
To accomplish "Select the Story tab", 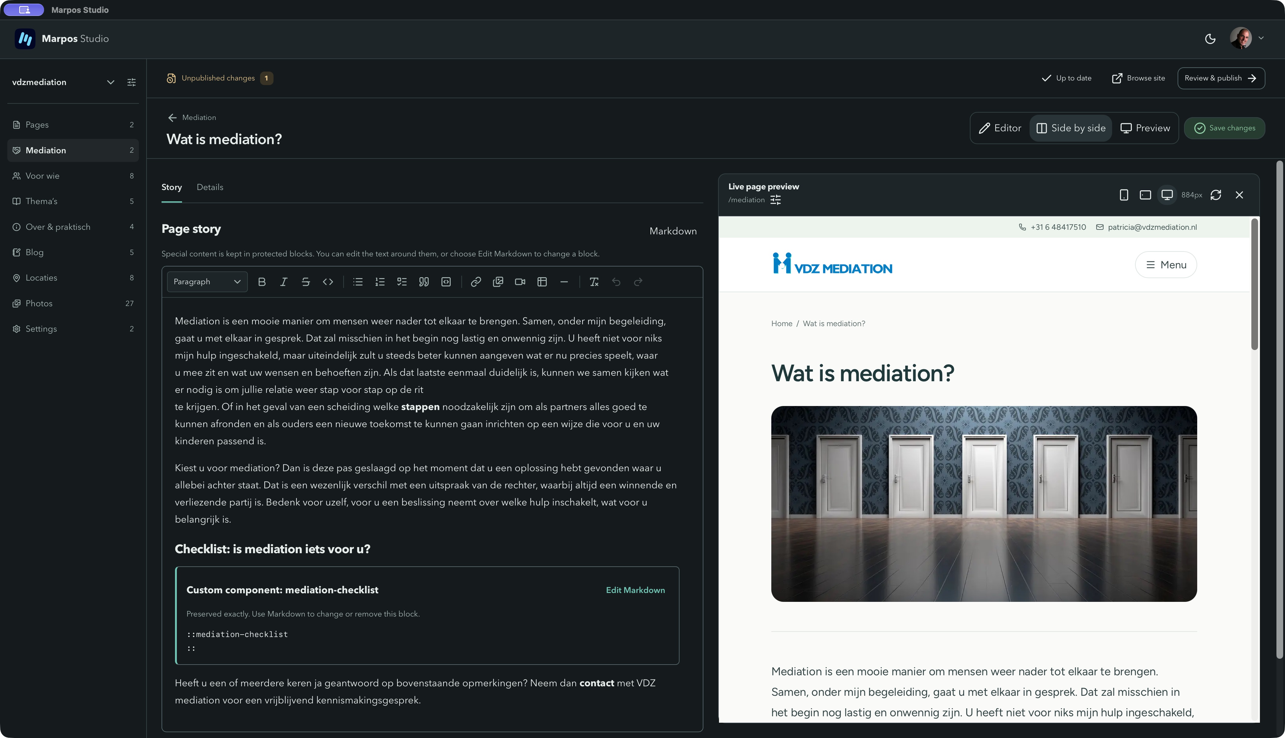I will pyautogui.click(x=171, y=188).
